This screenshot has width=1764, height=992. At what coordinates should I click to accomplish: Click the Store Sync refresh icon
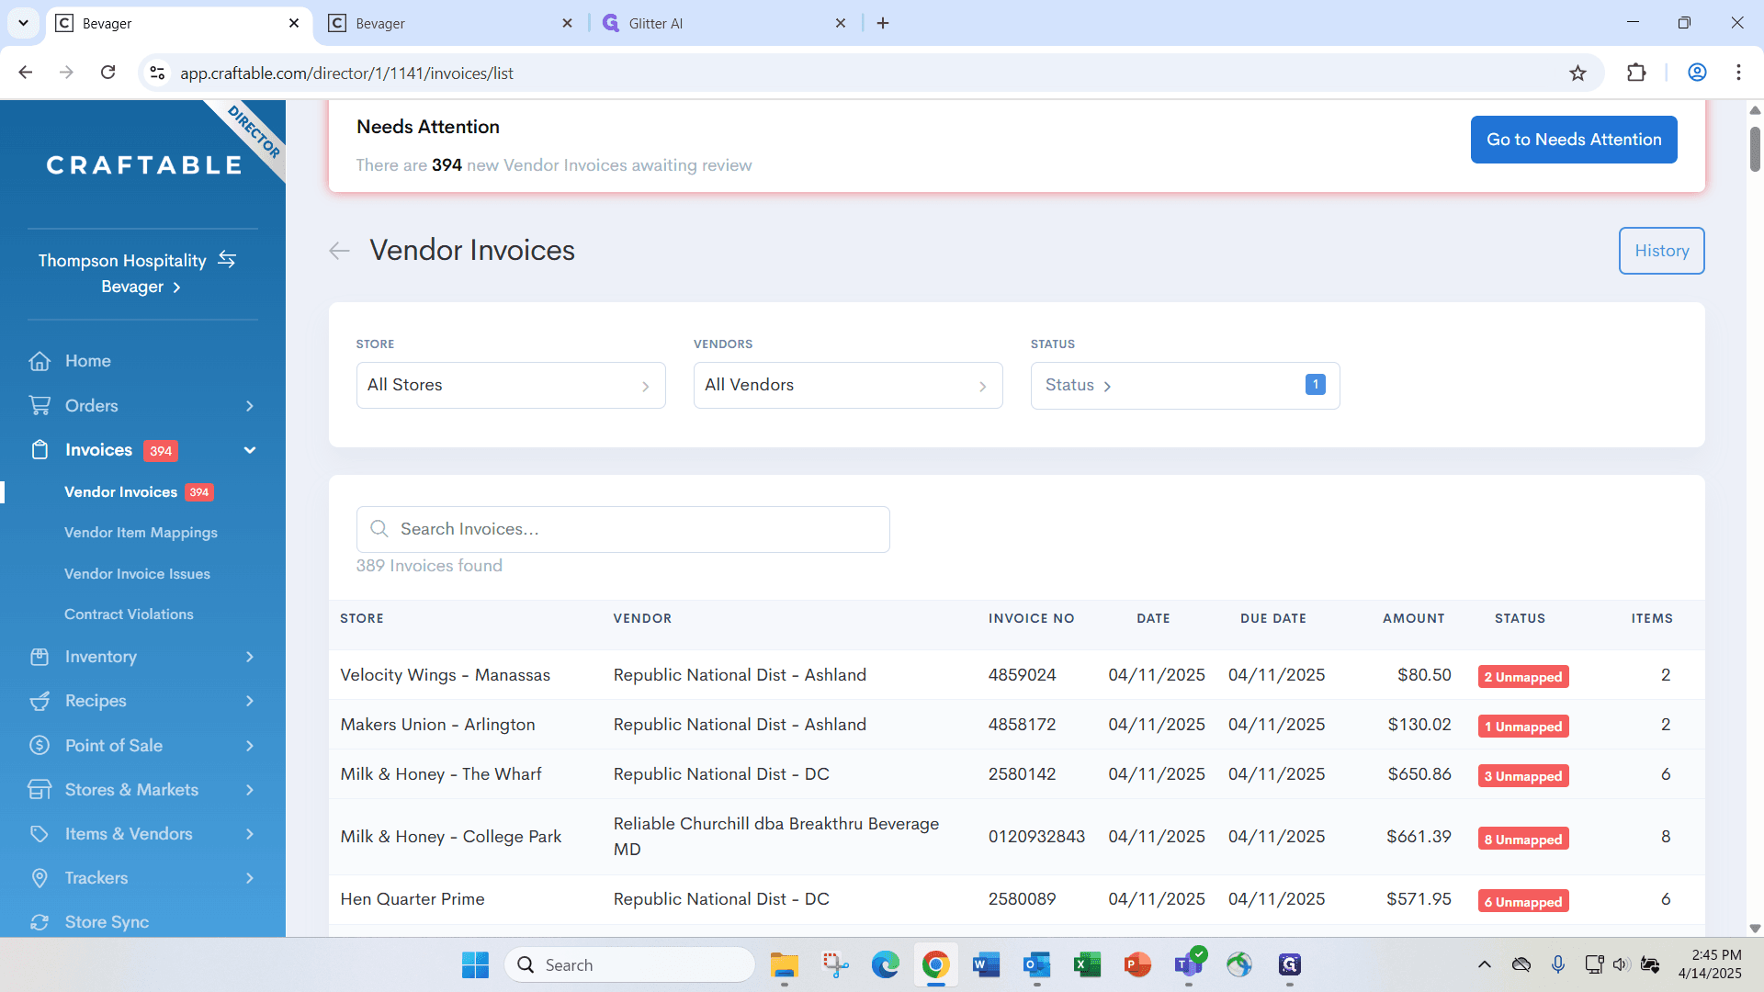tap(40, 922)
